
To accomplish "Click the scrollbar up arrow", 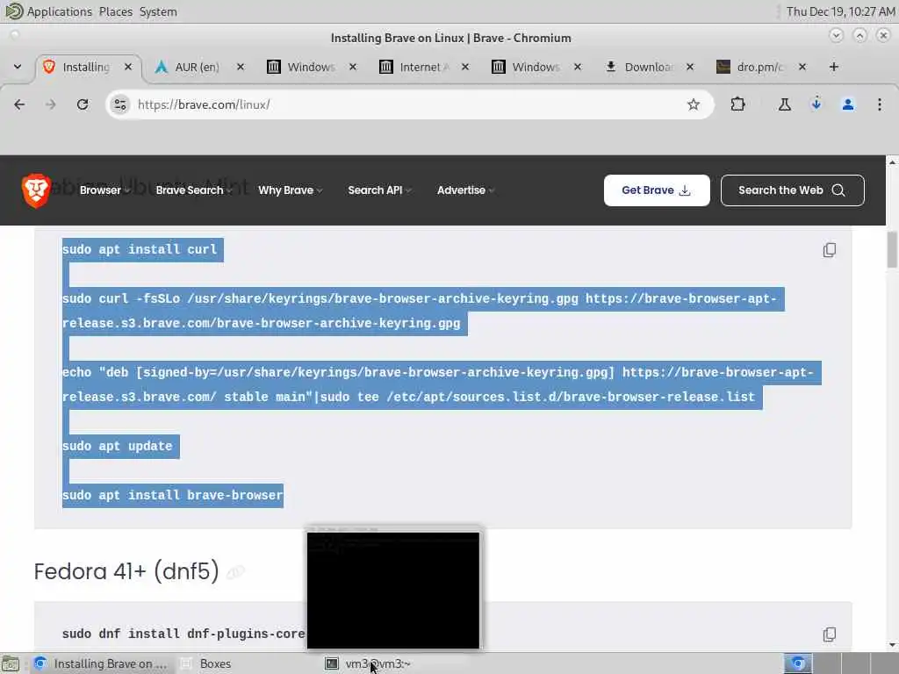I will click(892, 162).
